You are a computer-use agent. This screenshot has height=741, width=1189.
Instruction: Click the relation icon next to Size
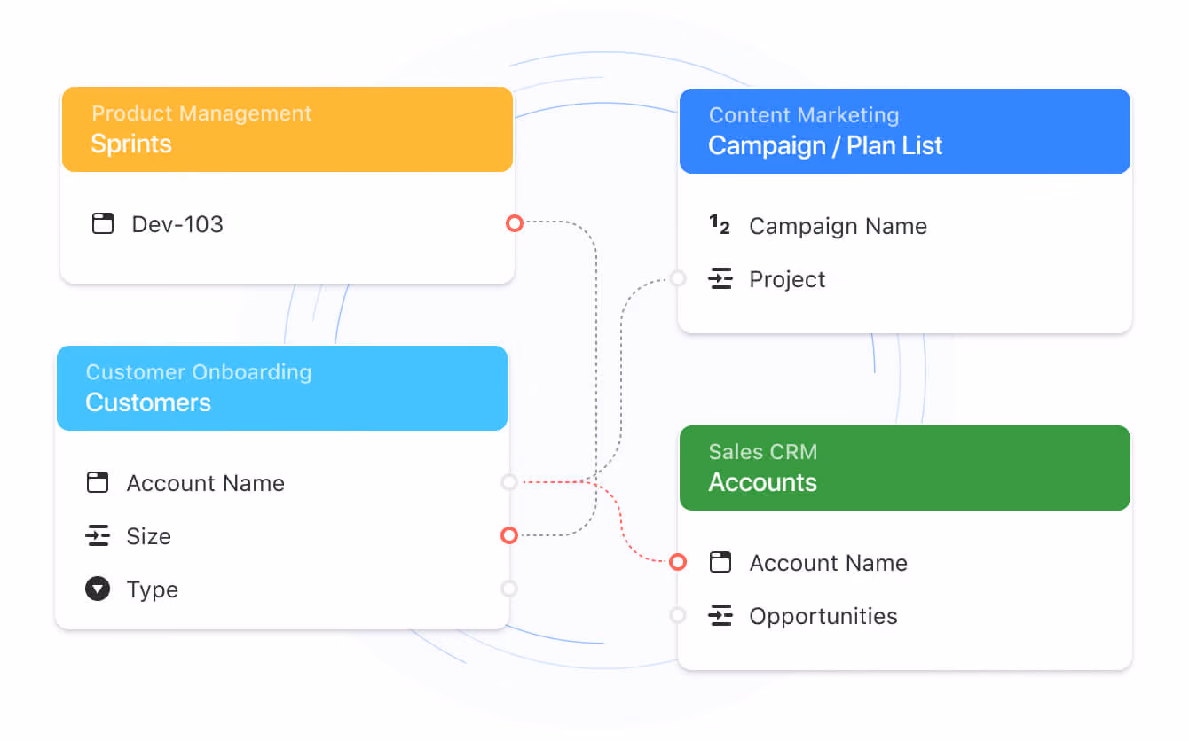coord(98,535)
